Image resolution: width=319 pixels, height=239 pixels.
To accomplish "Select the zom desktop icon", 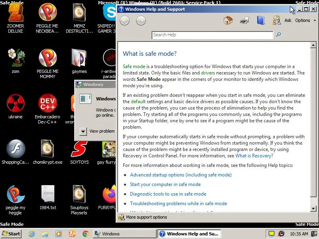I will point(16,61).
